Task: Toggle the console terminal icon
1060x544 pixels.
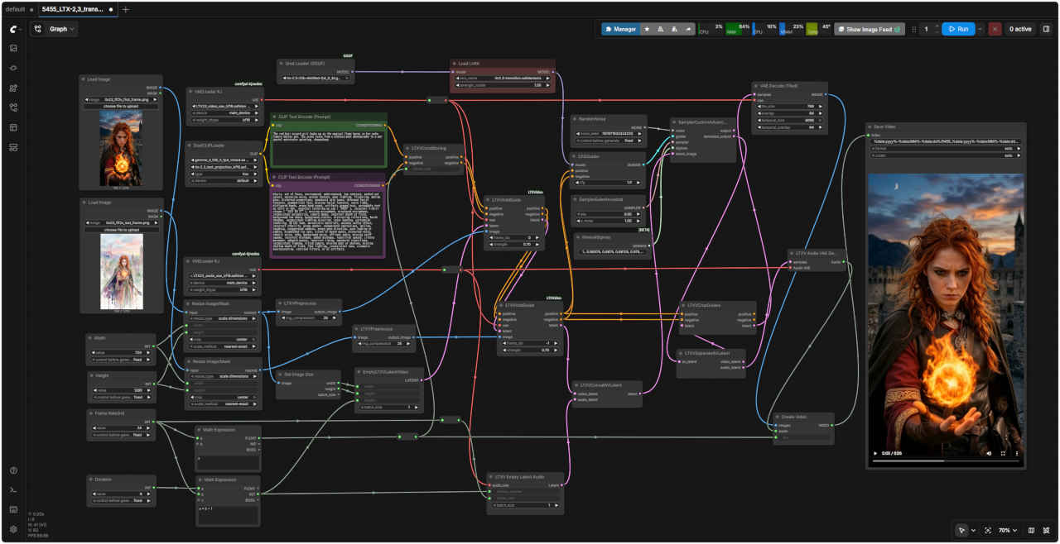Action: pos(13,490)
